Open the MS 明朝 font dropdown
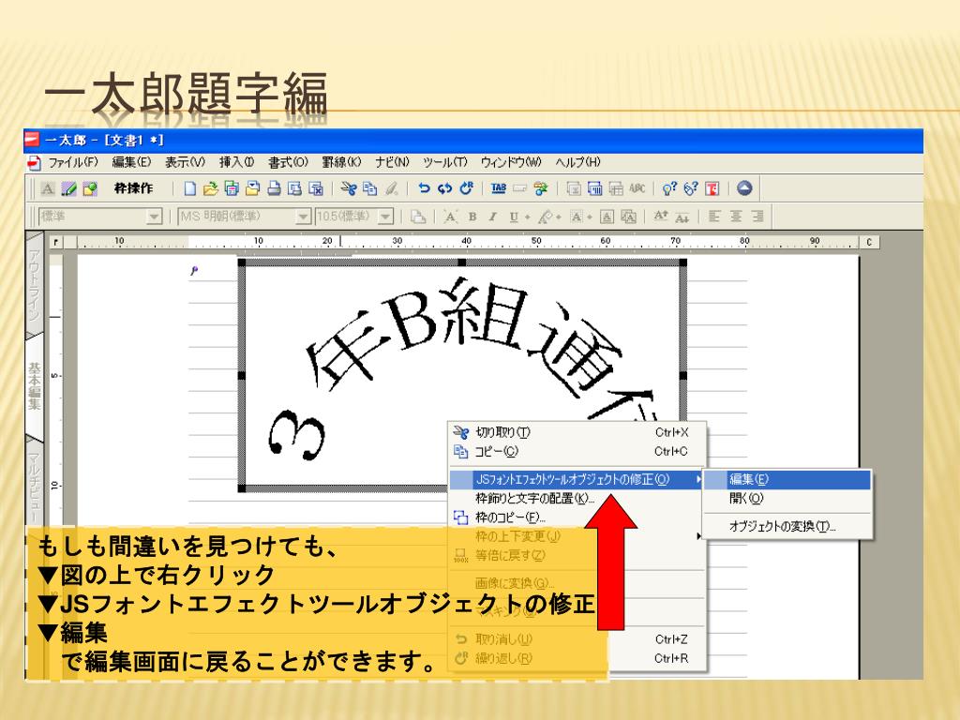Viewport: 960px width, 720px height. [x=303, y=217]
